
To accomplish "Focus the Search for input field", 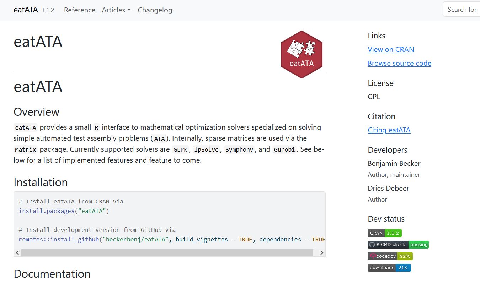I will pos(462,10).
